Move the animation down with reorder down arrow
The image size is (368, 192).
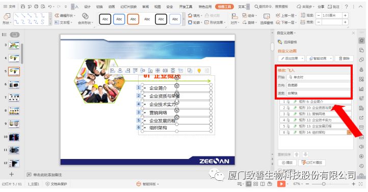coord(305,154)
